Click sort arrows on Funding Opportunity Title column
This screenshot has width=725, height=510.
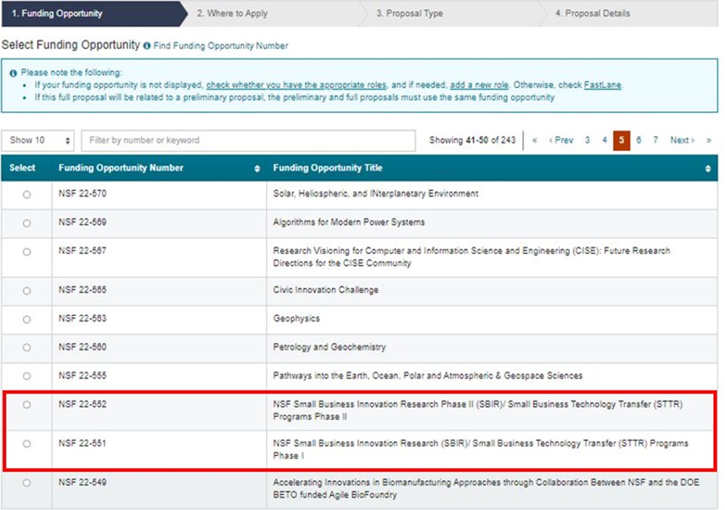[x=707, y=169]
